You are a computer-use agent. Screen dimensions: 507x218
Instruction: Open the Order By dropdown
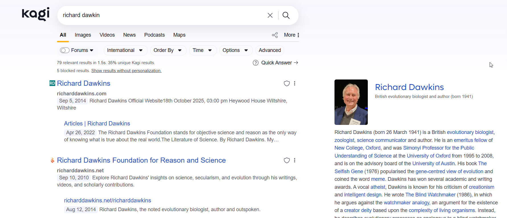[x=168, y=50]
